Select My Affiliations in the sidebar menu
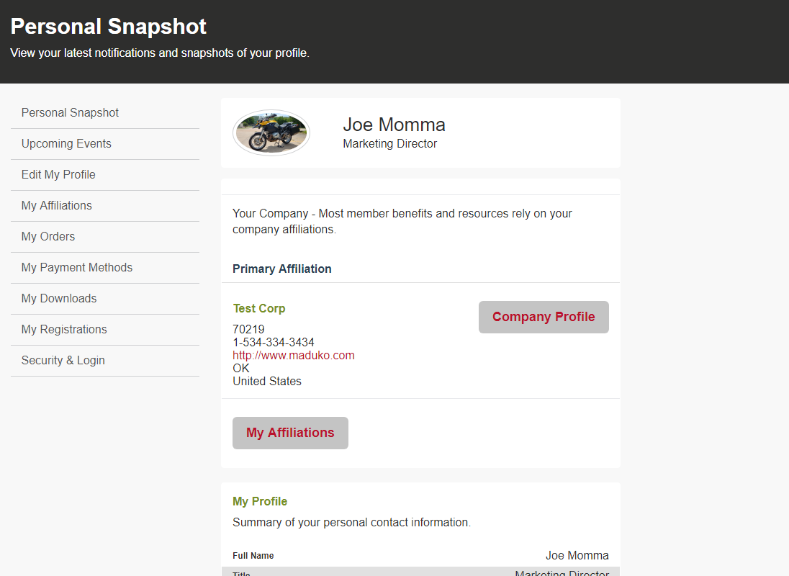The width and height of the screenshot is (789, 576). tap(57, 205)
